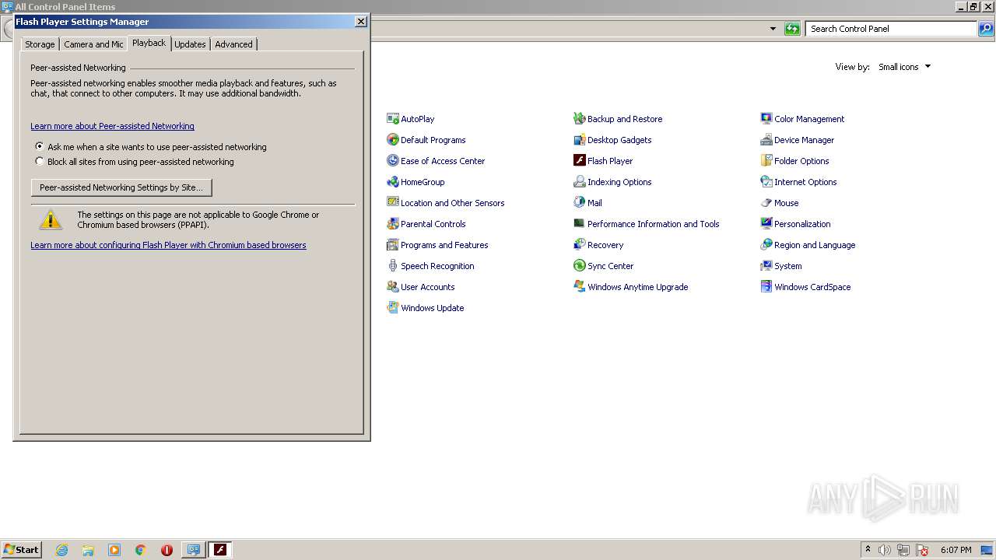Open Default Programs icon

click(426, 140)
